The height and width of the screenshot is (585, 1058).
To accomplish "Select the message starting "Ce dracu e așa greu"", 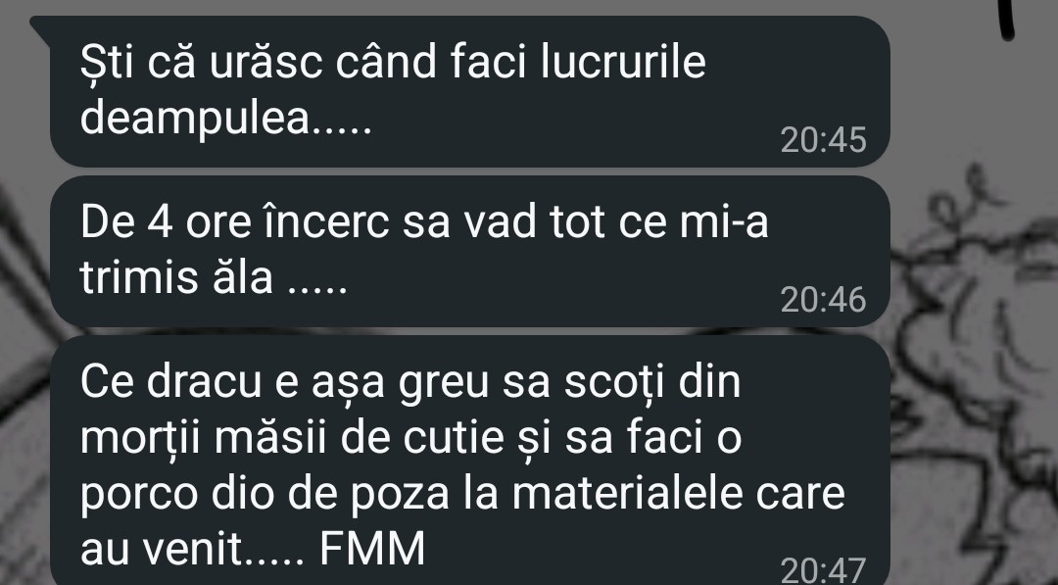I will 469,461.
